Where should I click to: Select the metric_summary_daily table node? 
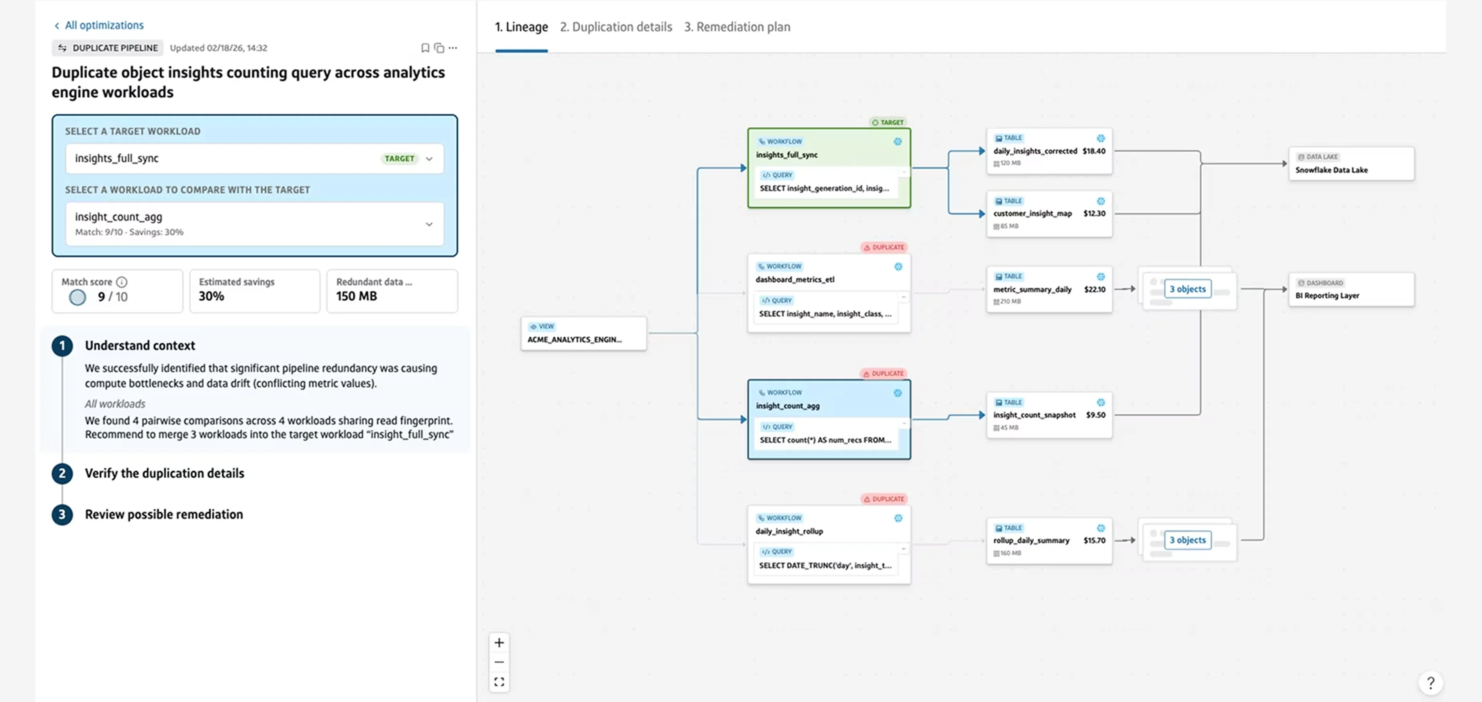pos(1049,289)
